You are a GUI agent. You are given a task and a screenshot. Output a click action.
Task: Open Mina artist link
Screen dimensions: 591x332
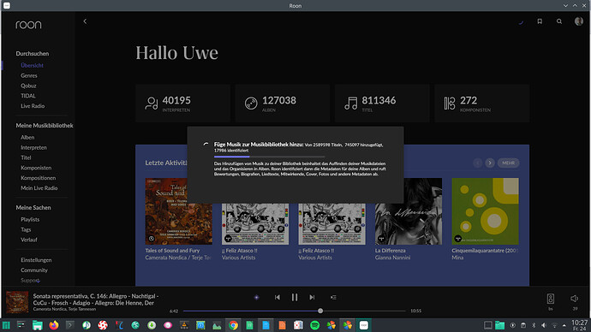coord(457,258)
